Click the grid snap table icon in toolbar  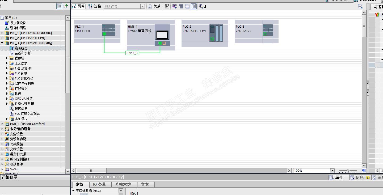tap(187, 6)
